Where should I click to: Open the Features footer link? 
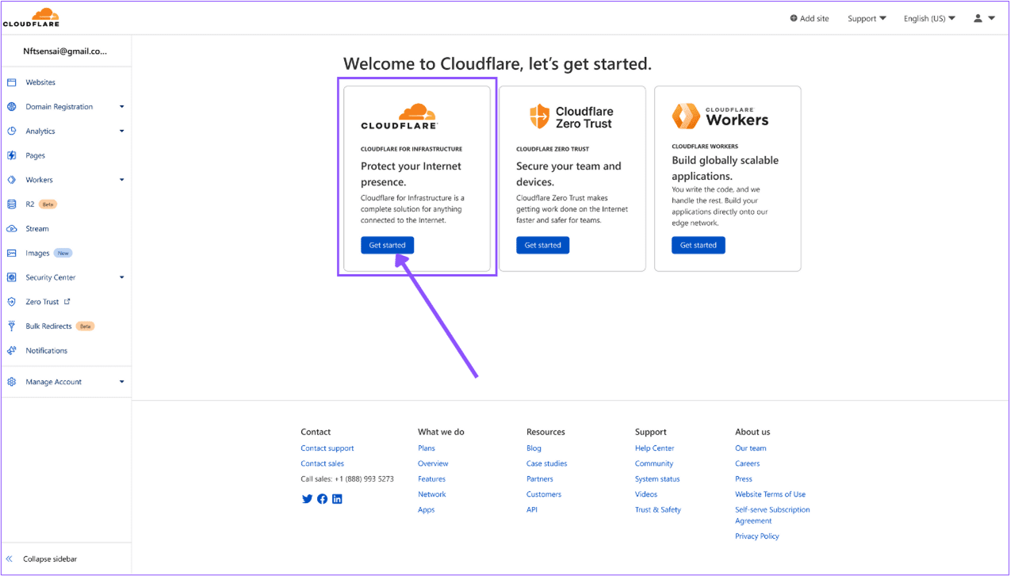tap(432, 479)
